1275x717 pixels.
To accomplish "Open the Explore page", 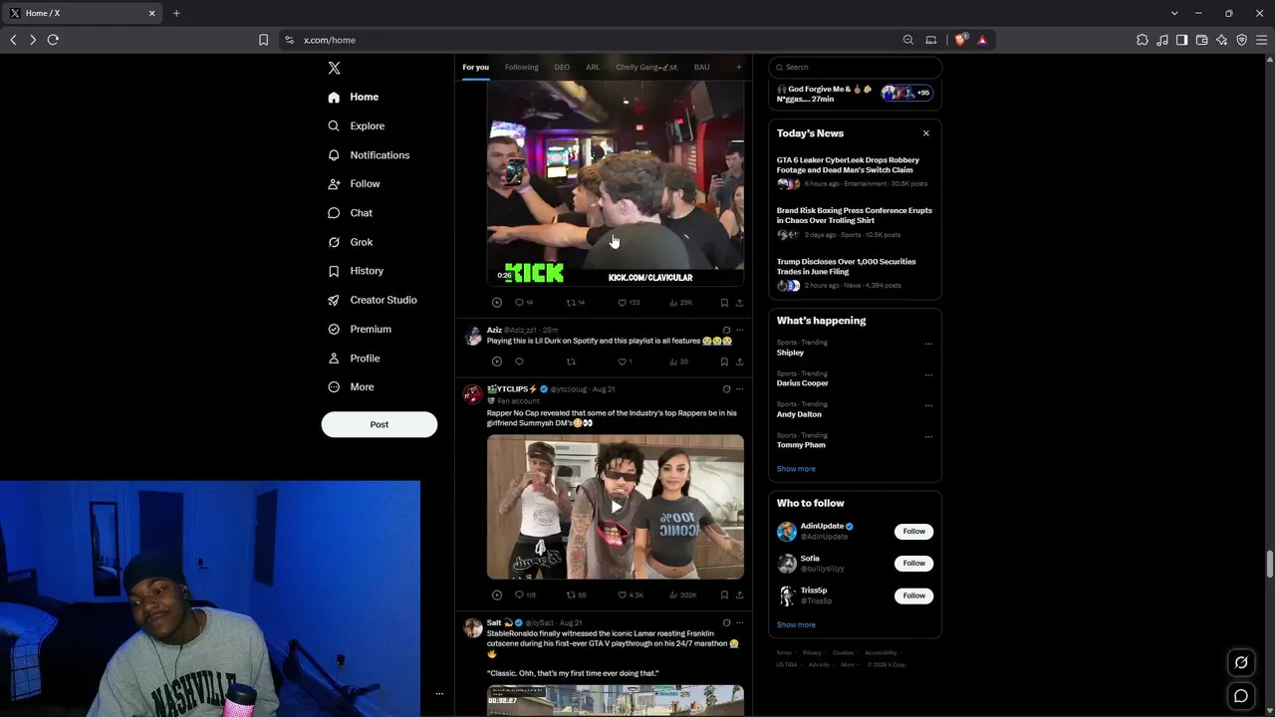I will pyautogui.click(x=356, y=125).
